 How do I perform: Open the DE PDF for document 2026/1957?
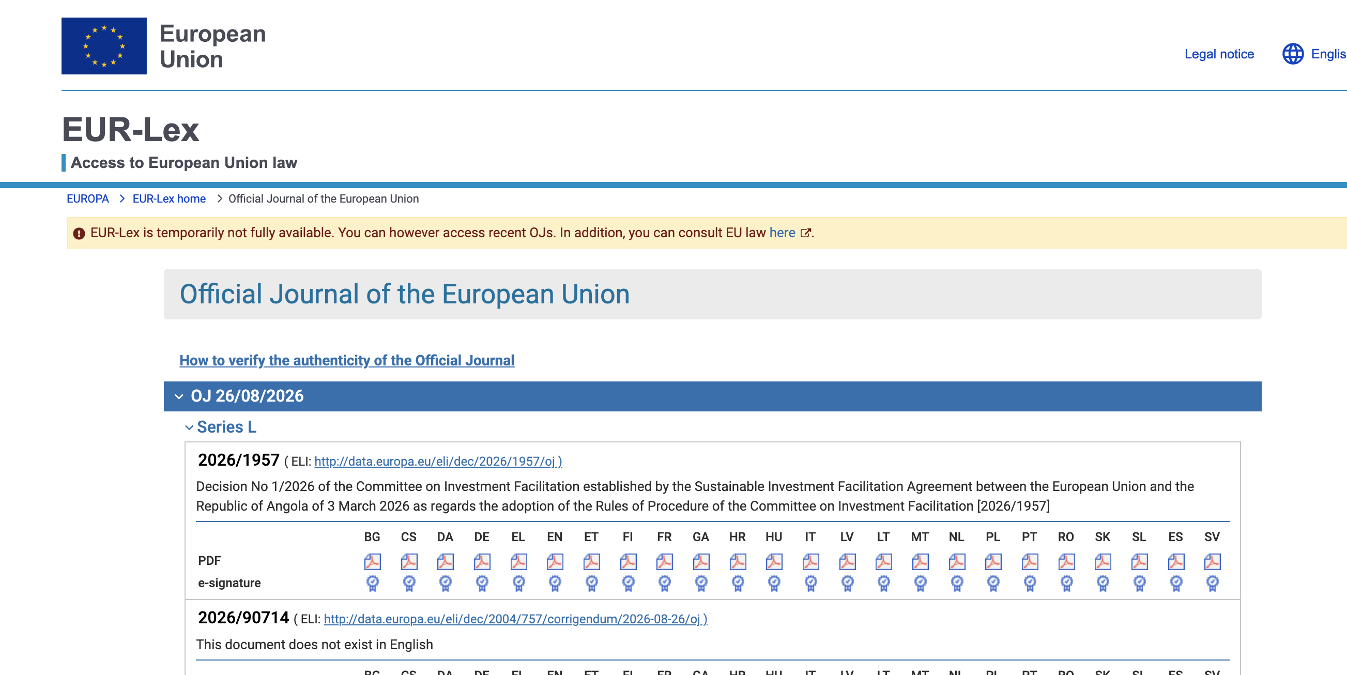(482, 561)
